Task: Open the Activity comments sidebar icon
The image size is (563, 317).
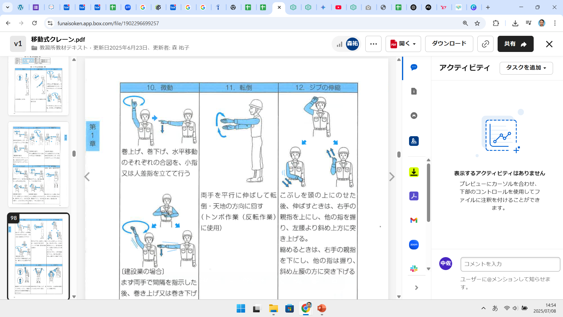Action: pos(414,67)
